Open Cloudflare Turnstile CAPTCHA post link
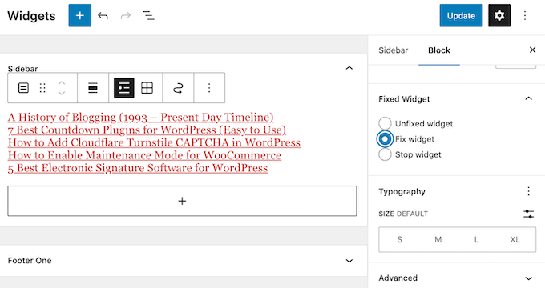 pos(154,142)
